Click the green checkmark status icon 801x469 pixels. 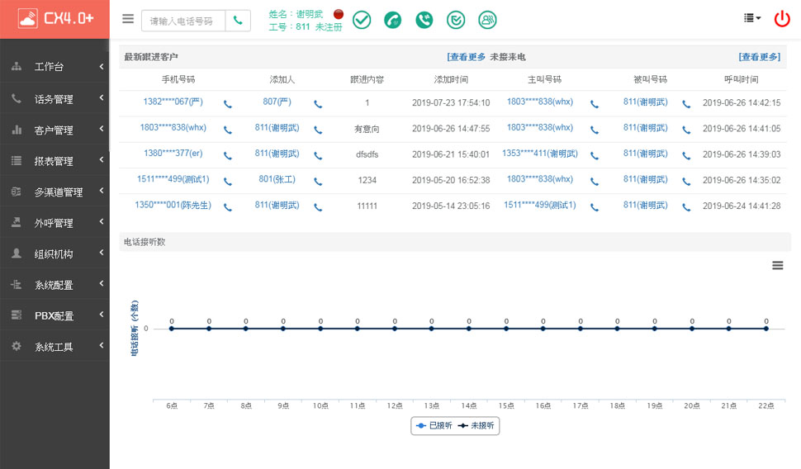coord(362,20)
